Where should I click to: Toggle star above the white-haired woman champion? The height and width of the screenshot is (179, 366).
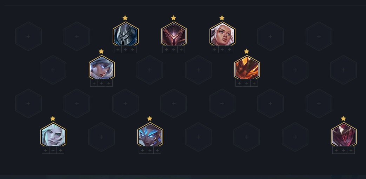pyautogui.click(x=222, y=18)
